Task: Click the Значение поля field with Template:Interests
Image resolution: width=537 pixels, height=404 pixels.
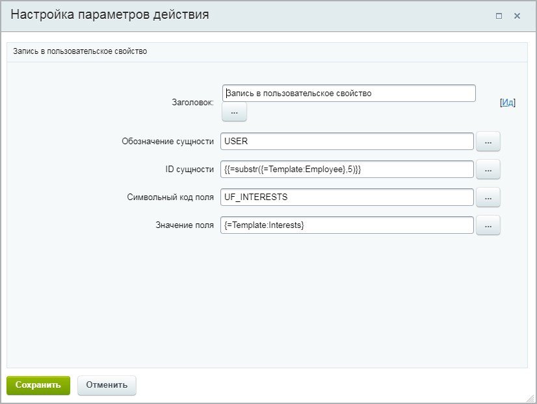Action: (x=347, y=225)
